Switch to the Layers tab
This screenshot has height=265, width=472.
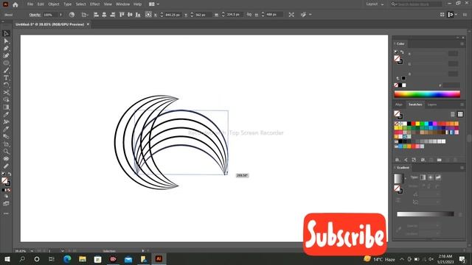[x=432, y=105]
